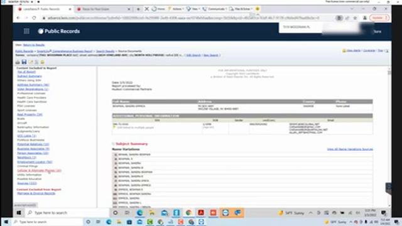Click View All Name Variations Sources link
The height and width of the screenshot is (226, 402).
pos(350,149)
